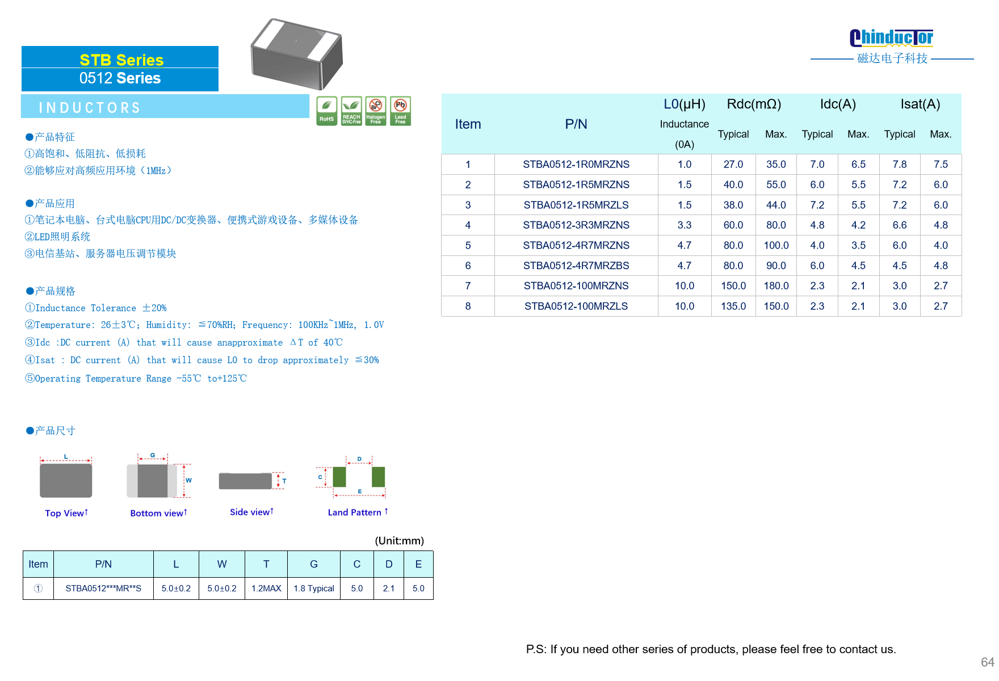Click the 7.8 Isat typical value
This screenshot has width=999, height=681.
[x=900, y=165]
